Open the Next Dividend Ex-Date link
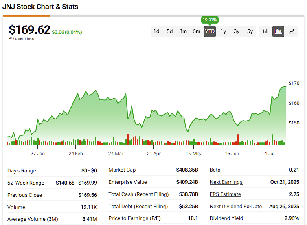The height and width of the screenshot is (225, 307). [x=236, y=207]
